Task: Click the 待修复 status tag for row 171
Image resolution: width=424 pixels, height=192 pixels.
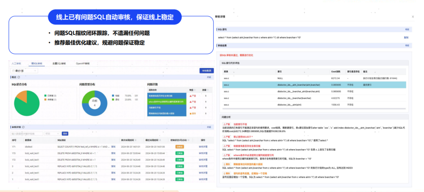Action: click(x=179, y=147)
